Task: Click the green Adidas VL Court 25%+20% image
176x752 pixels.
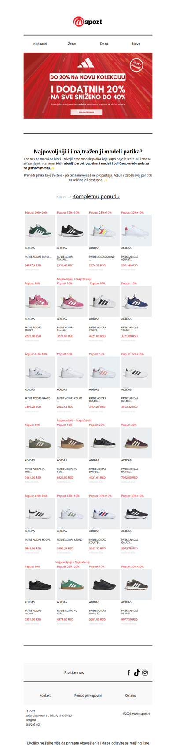Action: (72, 585)
